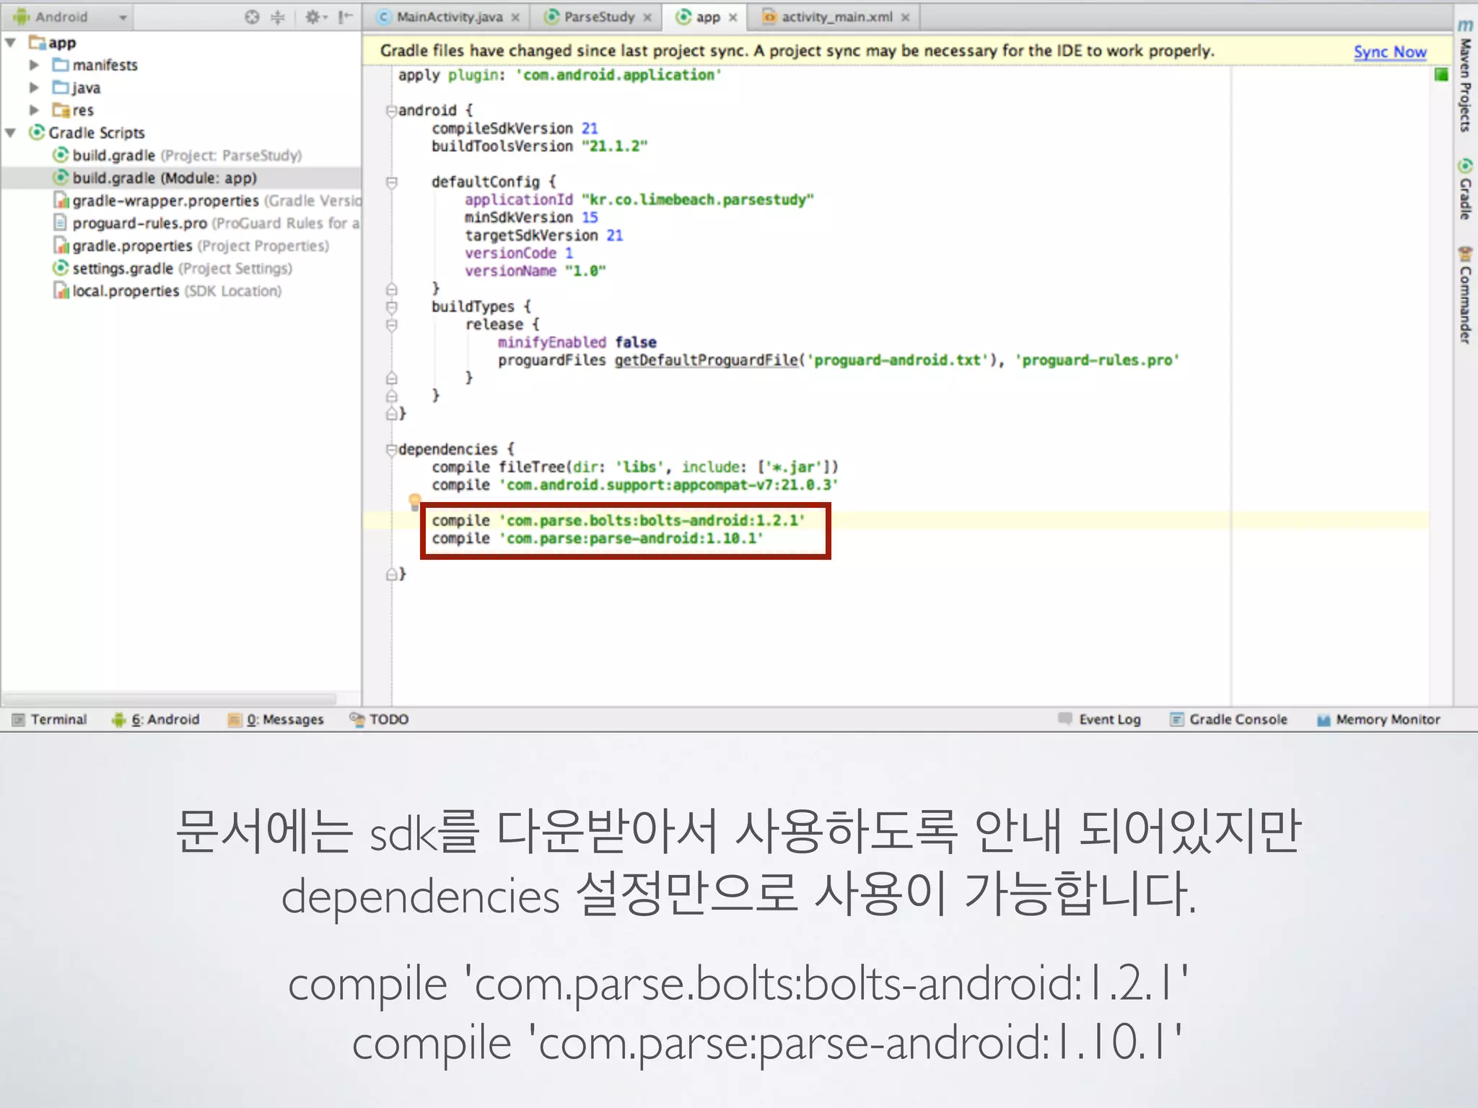Expand the res folder
1478x1108 pixels.
(x=33, y=110)
